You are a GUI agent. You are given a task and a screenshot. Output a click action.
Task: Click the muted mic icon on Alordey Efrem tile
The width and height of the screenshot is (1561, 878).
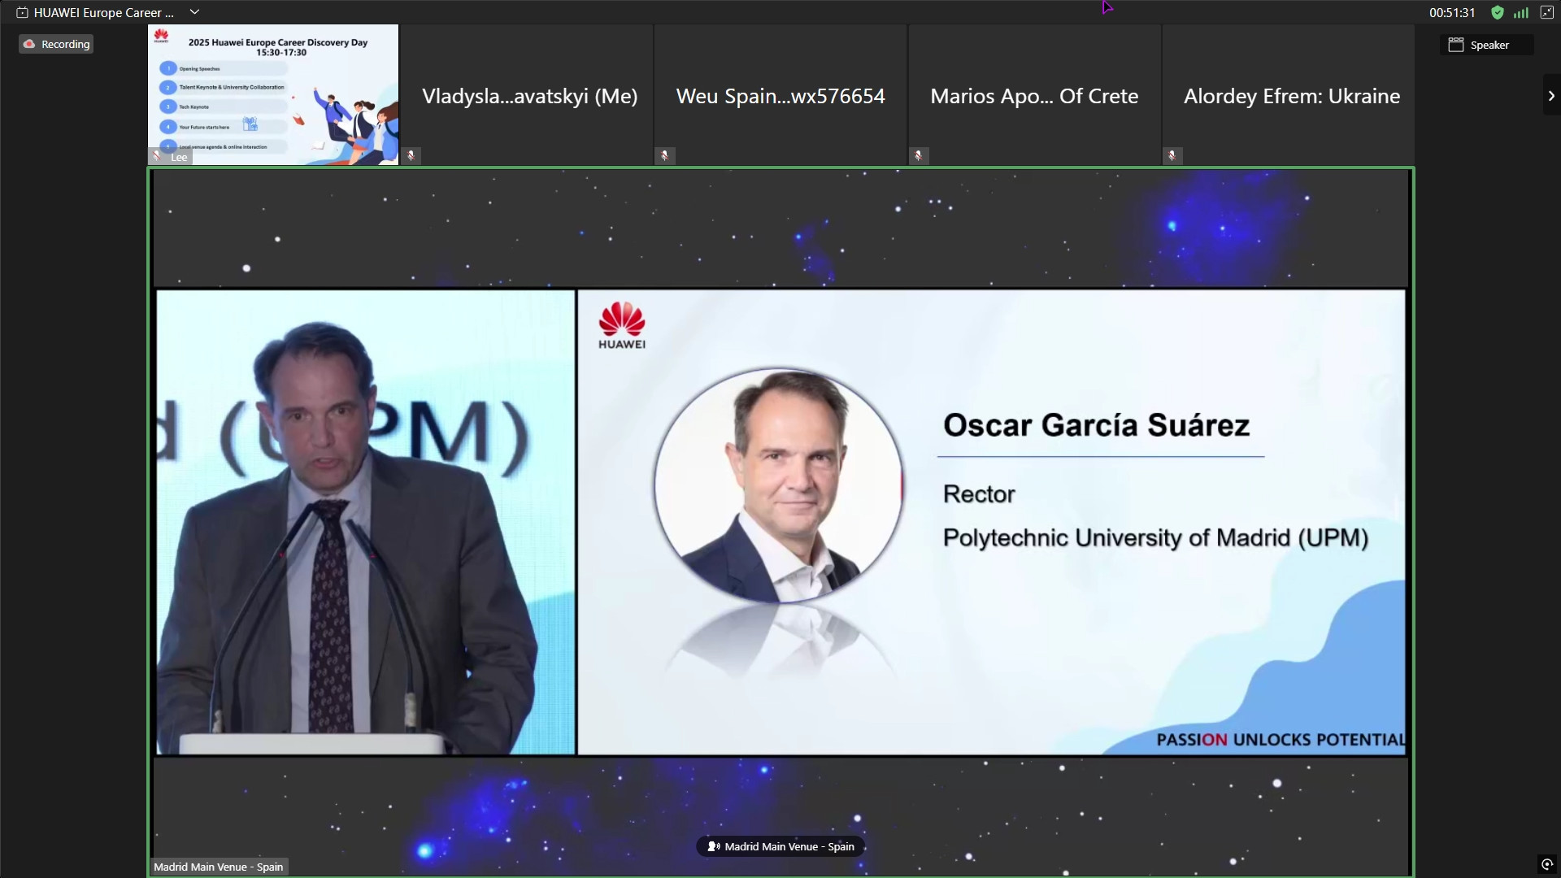pyautogui.click(x=1172, y=155)
